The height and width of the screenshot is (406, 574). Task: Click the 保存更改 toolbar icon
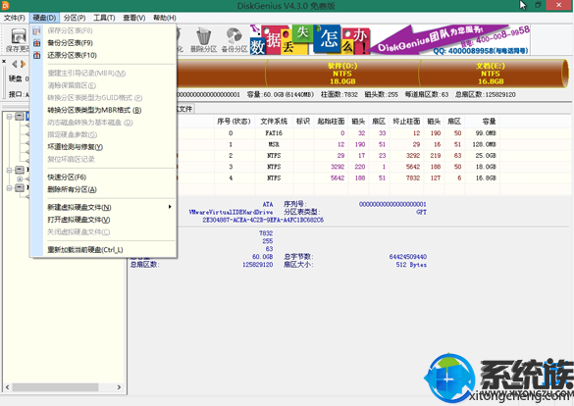19,36
